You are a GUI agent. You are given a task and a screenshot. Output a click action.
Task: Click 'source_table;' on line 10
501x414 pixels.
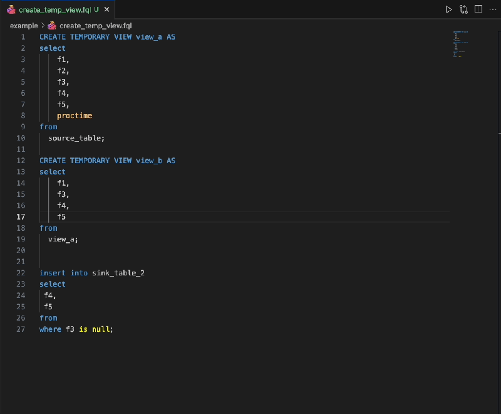tap(76, 138)
